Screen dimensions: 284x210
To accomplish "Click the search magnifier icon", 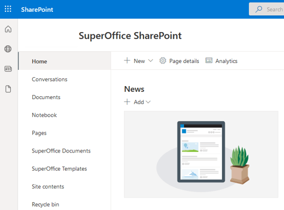I will click(x=259, y=9).
